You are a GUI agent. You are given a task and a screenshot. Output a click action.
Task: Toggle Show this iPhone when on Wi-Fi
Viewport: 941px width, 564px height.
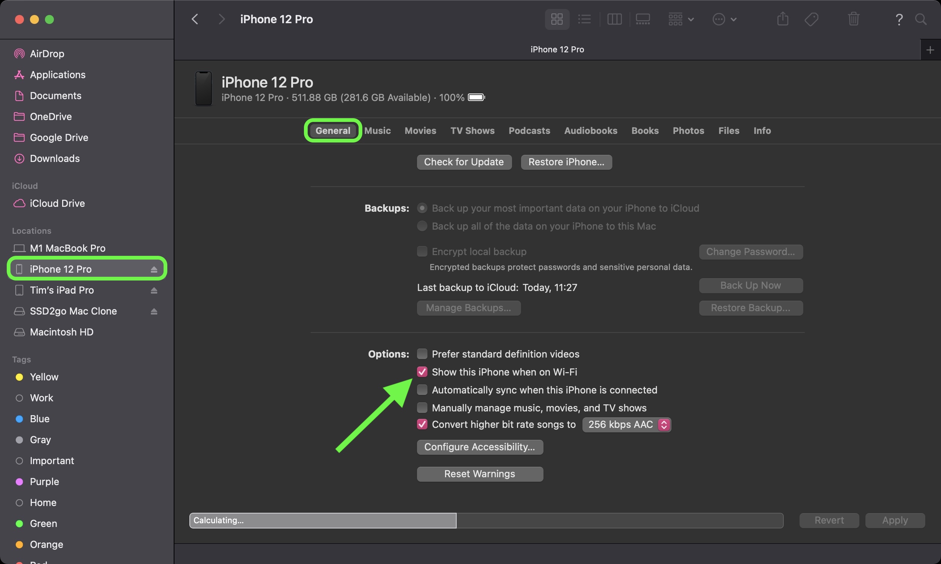tap(421, 371)
